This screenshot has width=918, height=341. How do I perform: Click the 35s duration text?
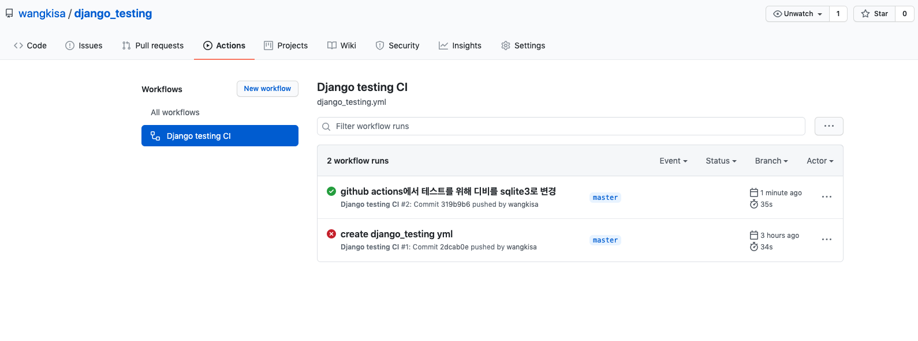[767, 204]
